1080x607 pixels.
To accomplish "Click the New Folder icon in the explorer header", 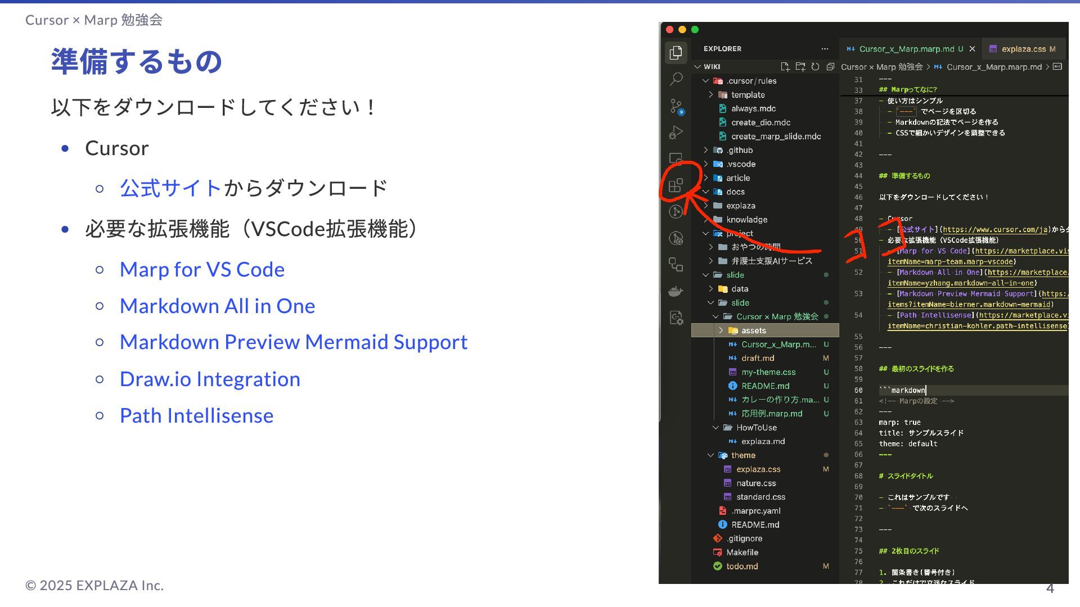I will [x=800, y=67].
